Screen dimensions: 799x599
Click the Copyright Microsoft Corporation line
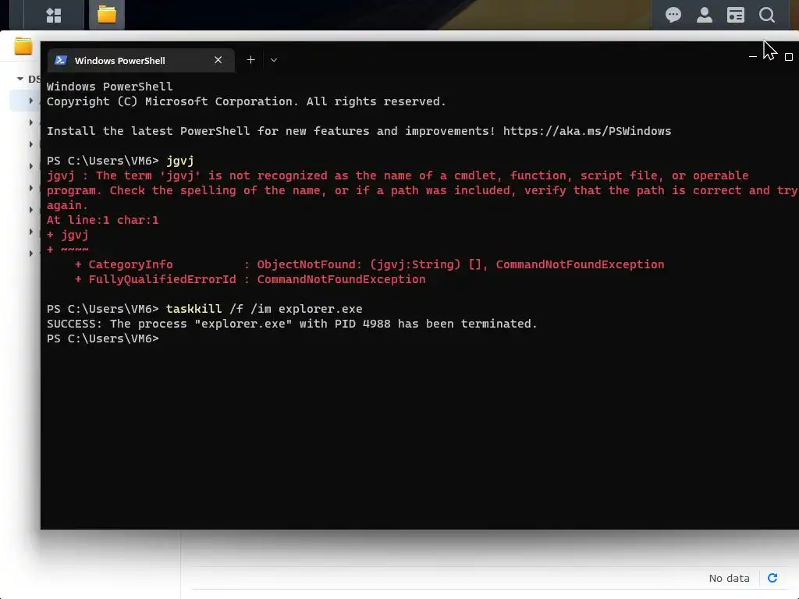(246, 101)
